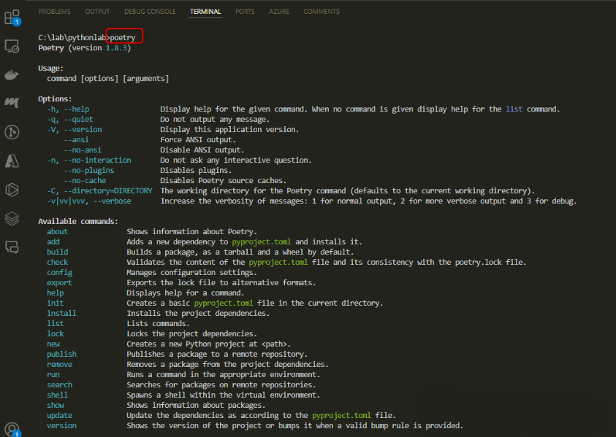Show the PORTS tab
Screen dimensions: 616x437
(245, 12)
